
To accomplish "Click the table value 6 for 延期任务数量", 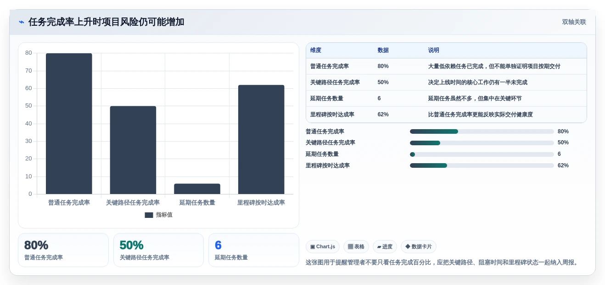I will pyautogui.click(x=379, y=98).
